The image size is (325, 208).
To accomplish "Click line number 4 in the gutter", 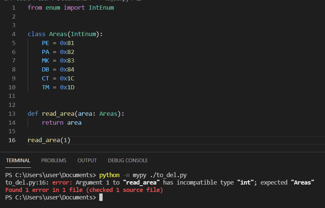I will pos(14,34).
